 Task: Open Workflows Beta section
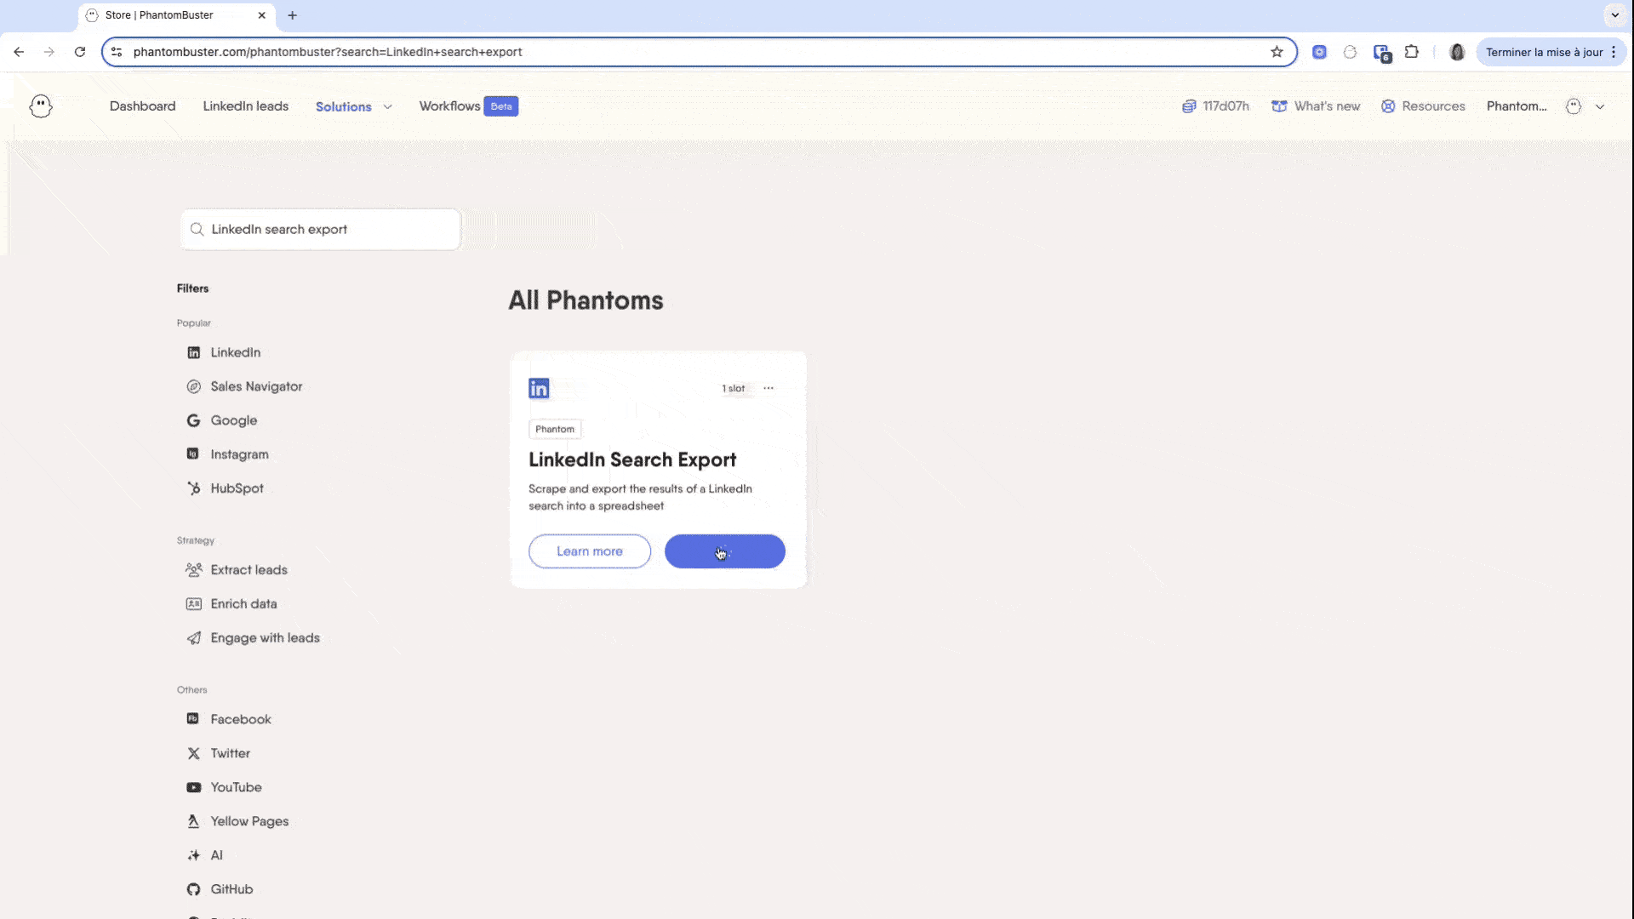[468, 106]
